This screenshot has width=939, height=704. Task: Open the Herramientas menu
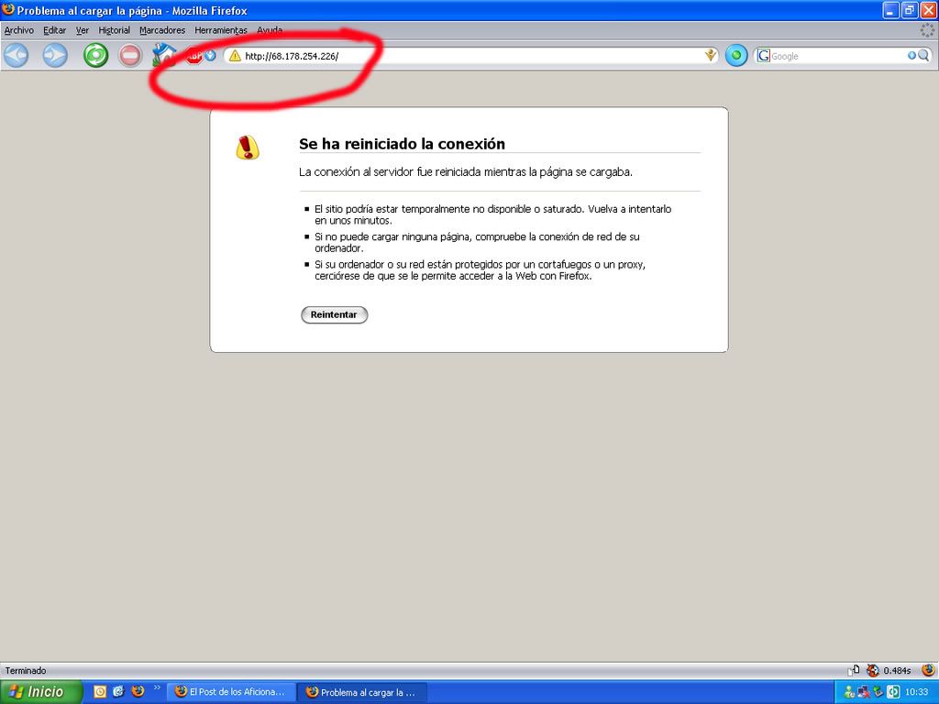click(221, 30)
